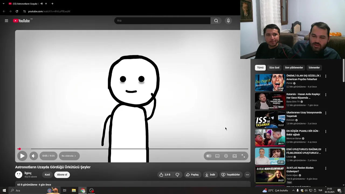Open Windows notification center
Image resolution: width=345 pixels, height=194 pixels.
tap(339, 190)
